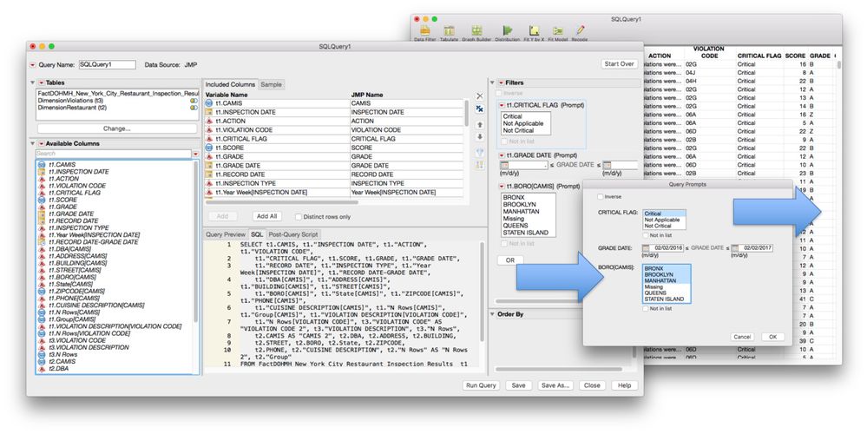
Task: Launch Tabulate from the background toolbar
Action: click(x=449, y=31)
